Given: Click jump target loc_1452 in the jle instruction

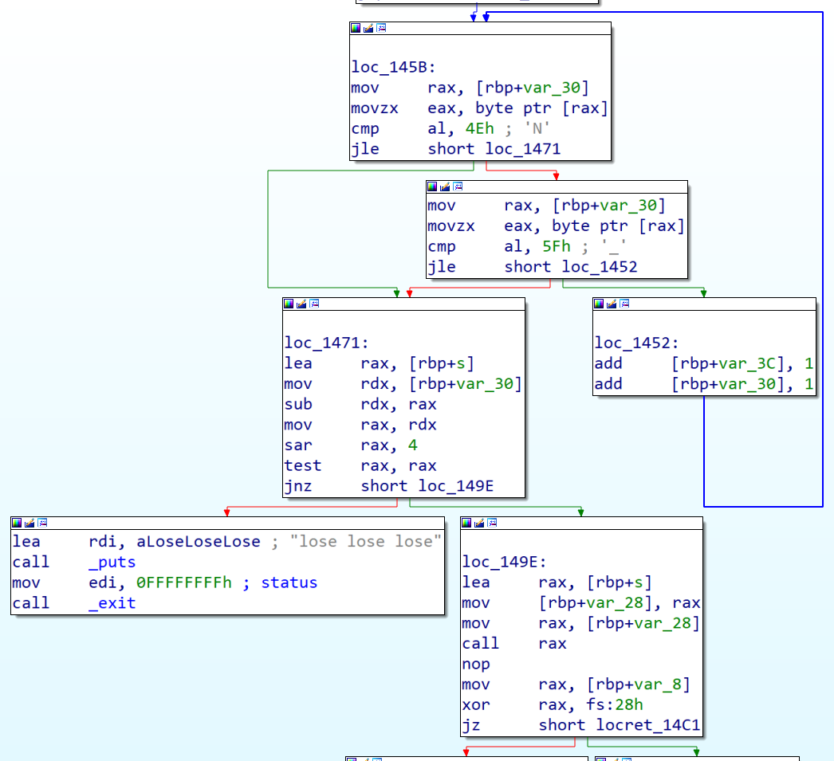Looking at the screenshot, I should 600,267.
